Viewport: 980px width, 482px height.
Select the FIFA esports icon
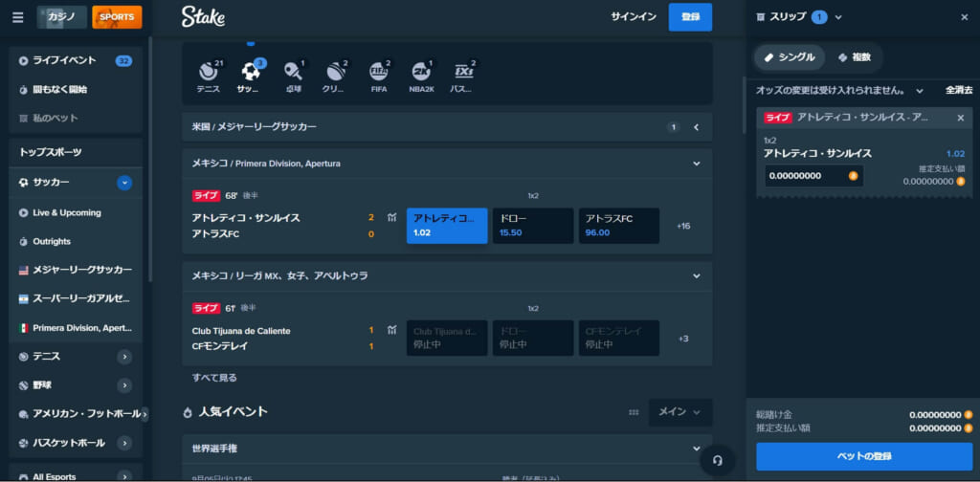(379, 73)
